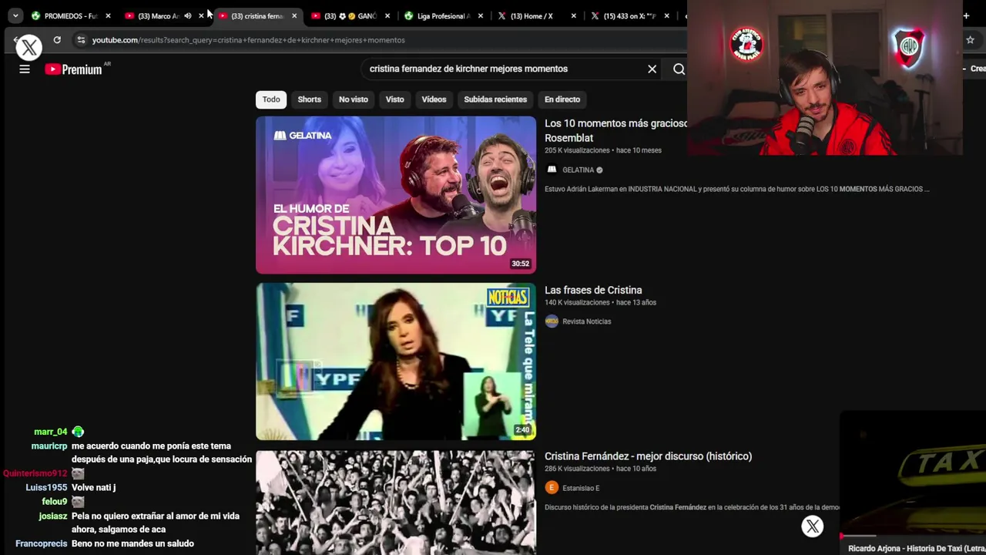Open the Estanislao E channel avatar

coord(552,487)
